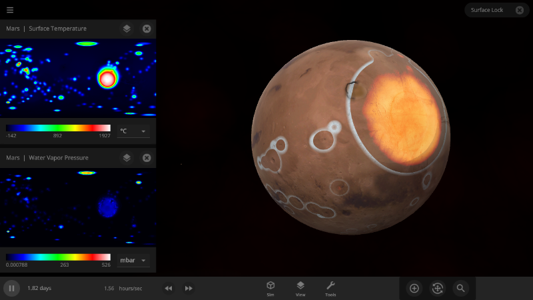Click the add object plus icon
The image size is (533, 300).
click(x=414, y=289)
